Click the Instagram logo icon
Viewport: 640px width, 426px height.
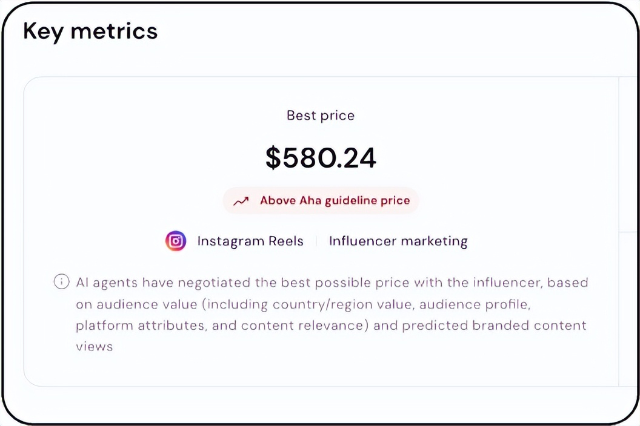176,241
